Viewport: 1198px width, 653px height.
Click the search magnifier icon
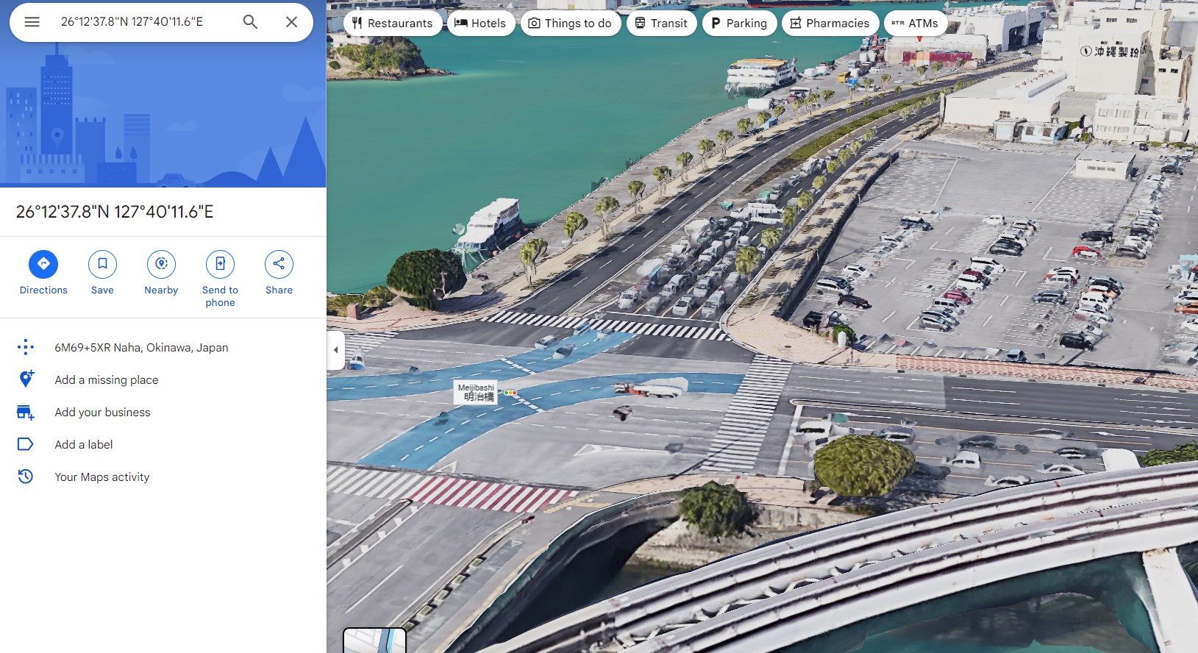point(250,22)
